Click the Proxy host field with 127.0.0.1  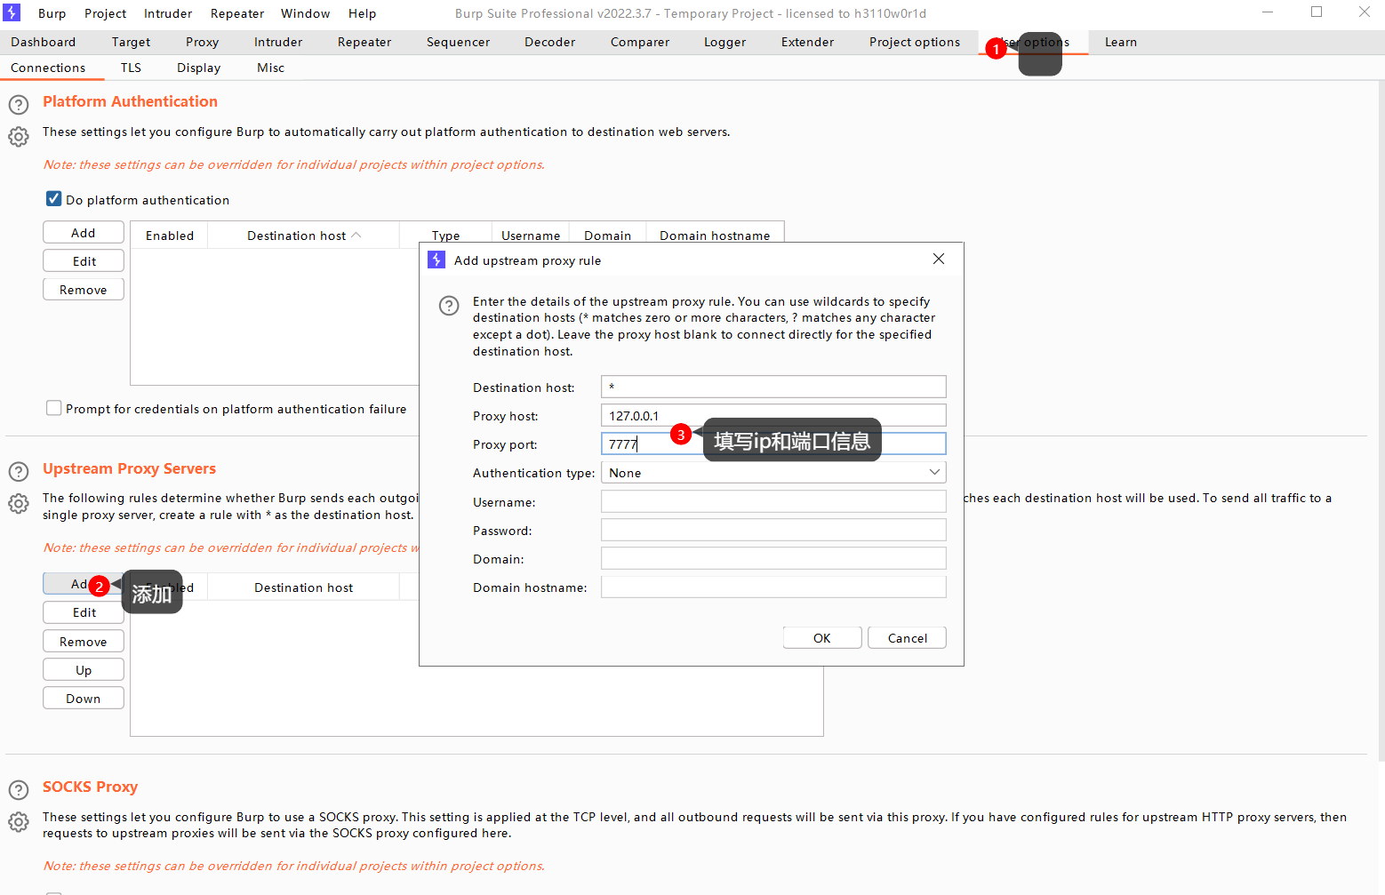click(773, 415)
